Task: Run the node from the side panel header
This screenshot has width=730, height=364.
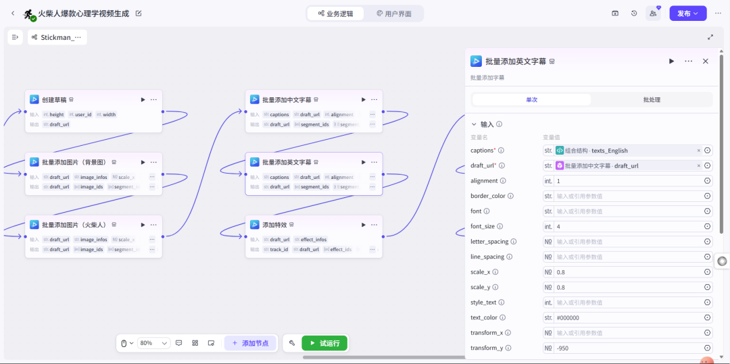Action: (671, 61)
